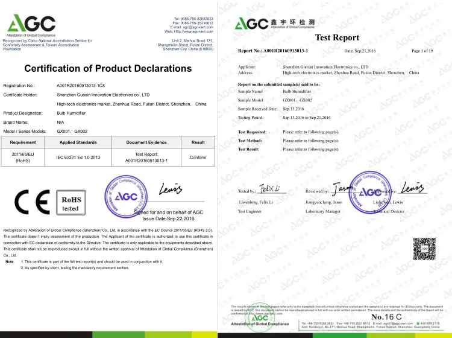This screenshot has width=452, height=338.
Task: Click the 'Certification of Product Declarations' title
Action: tap(108, 68)
